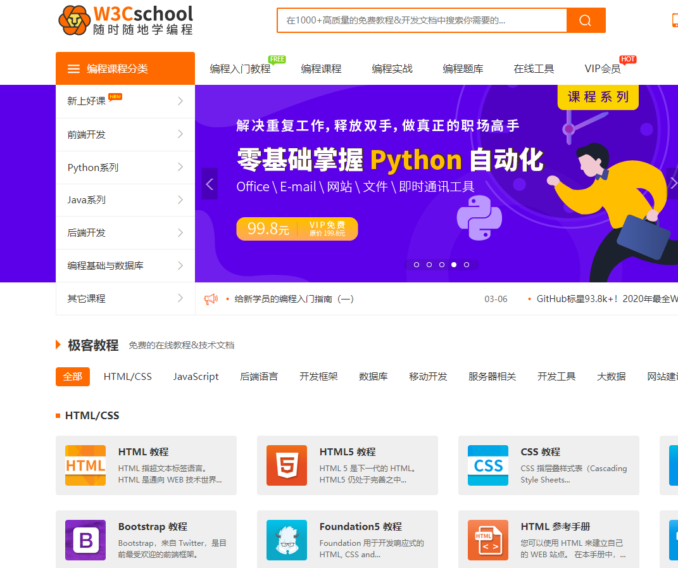The width and height of the screenshot is (678, 568).
Task: Select the 后端语言 filter tab
Action: pos(259,376)
